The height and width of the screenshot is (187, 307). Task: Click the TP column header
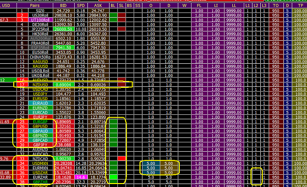pyautogui.click(x=300, y=5)
